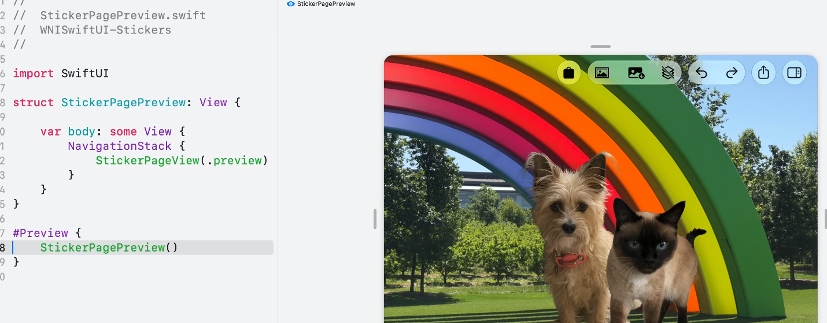Viewport: 827px width, 323px height.
Task: Click the left edge handle of preview
Action: [x=375, y=219]
